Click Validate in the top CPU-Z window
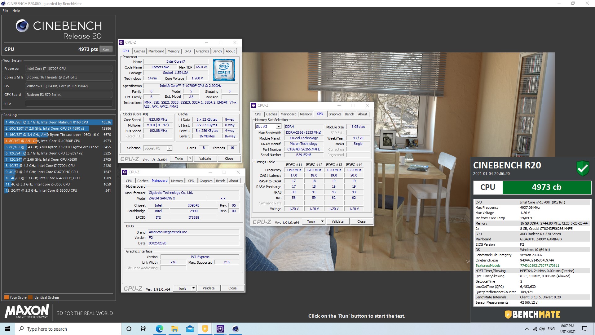Screen dimensions: 595x335 pos(205,159)
